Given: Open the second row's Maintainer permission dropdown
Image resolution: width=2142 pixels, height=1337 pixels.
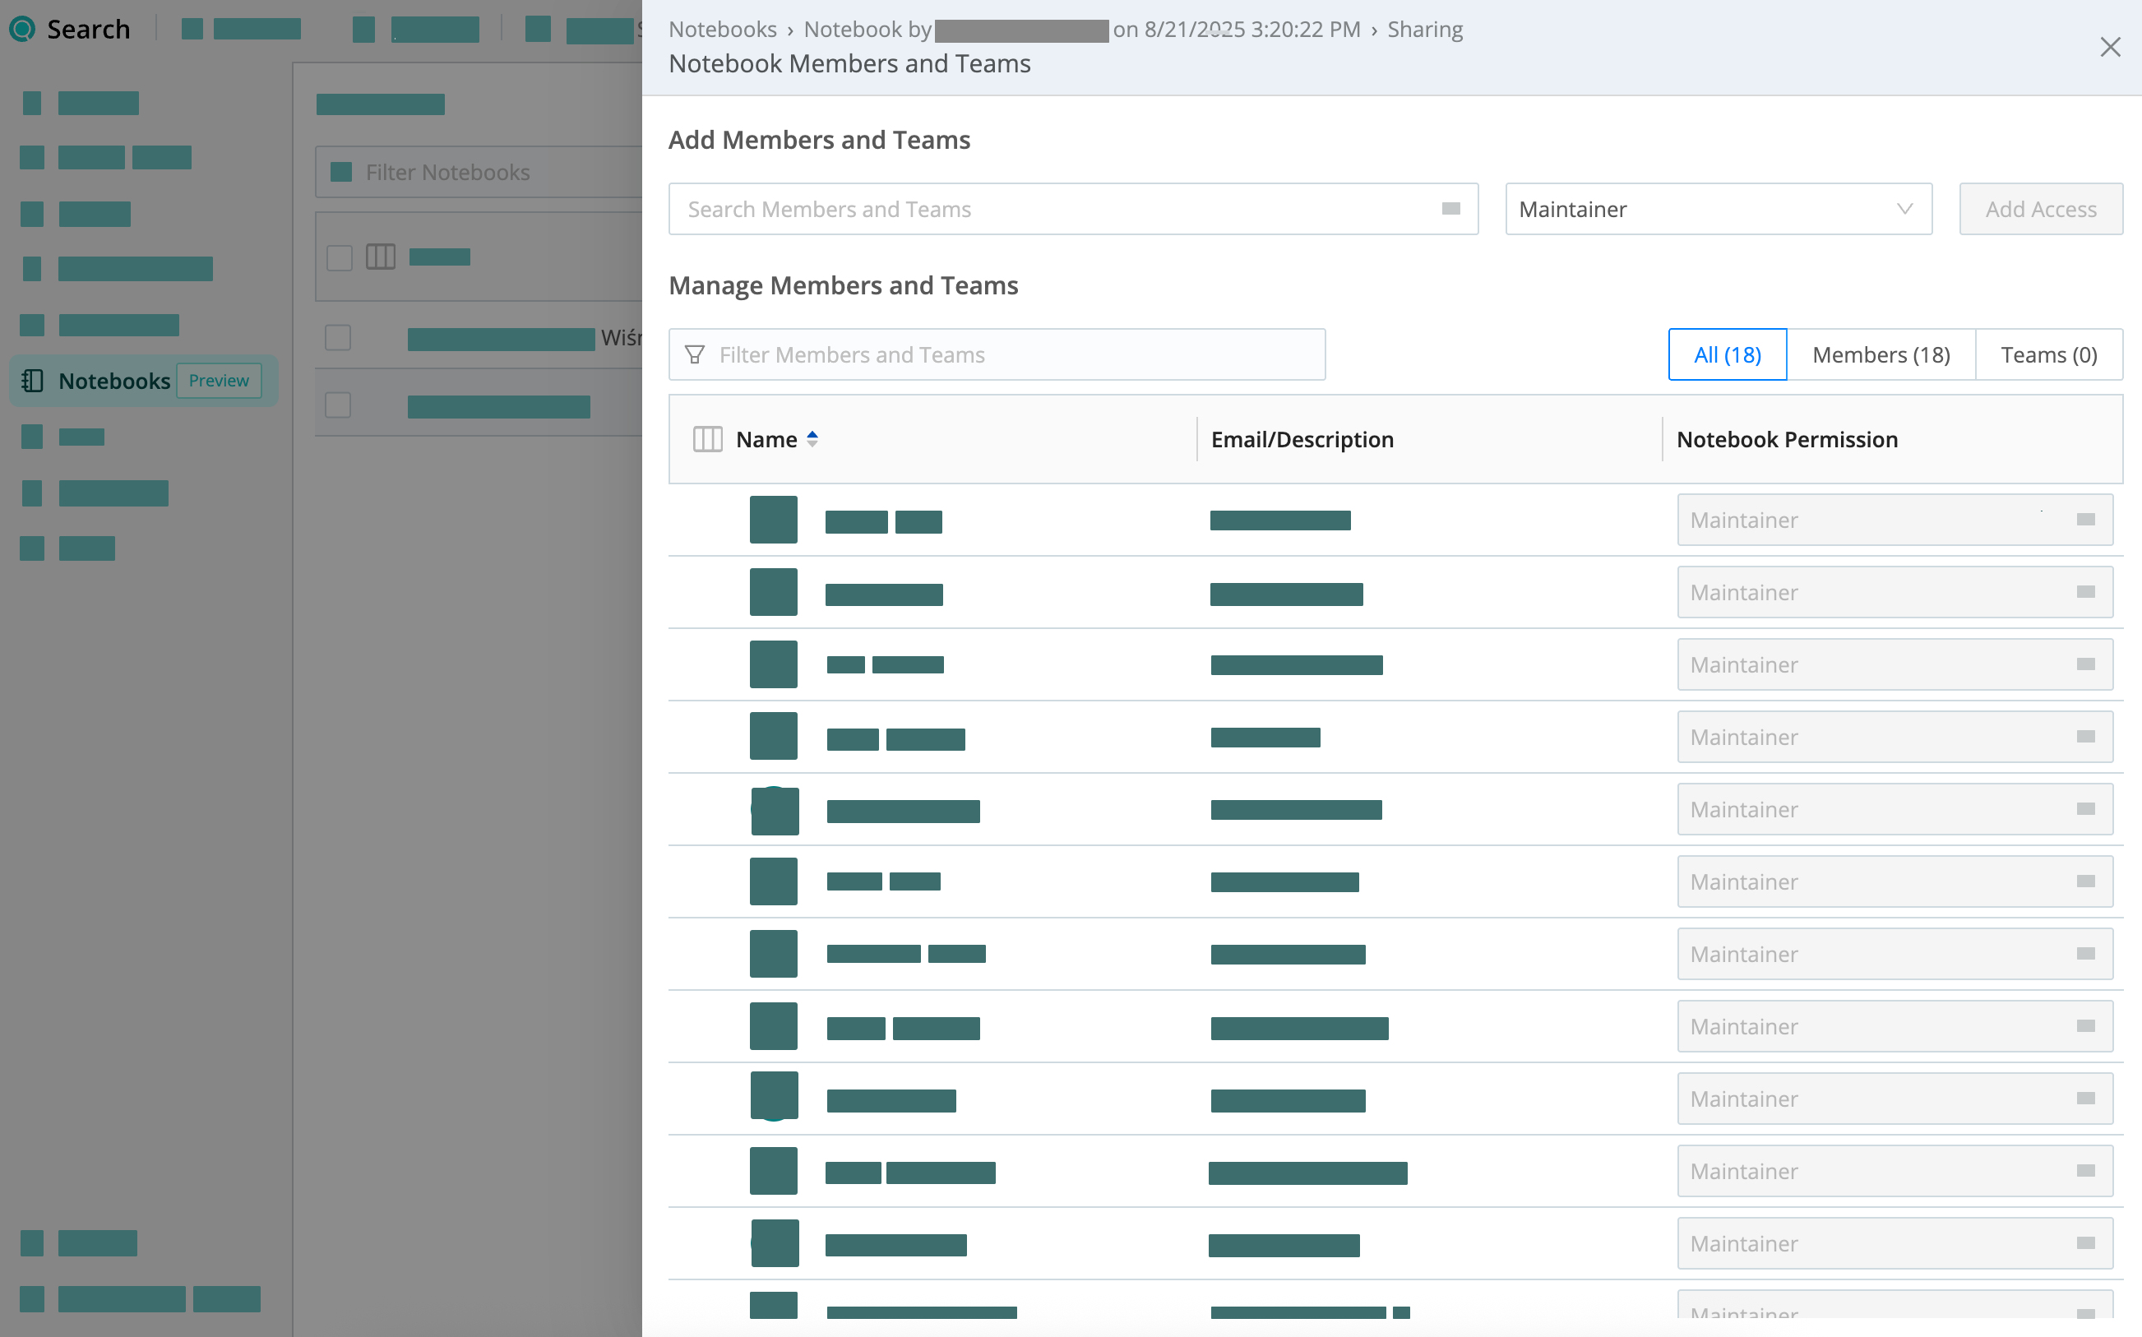Looking at the screenshot, I should (1894, 593).
